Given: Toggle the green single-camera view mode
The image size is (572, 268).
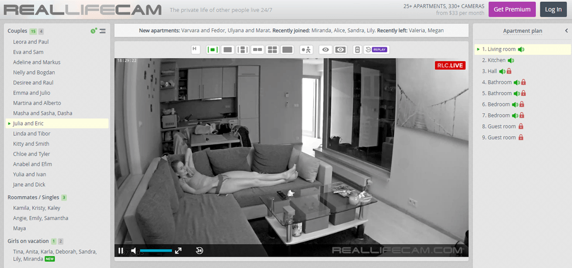Looking at the screenshot, I should tap(212, 49).
